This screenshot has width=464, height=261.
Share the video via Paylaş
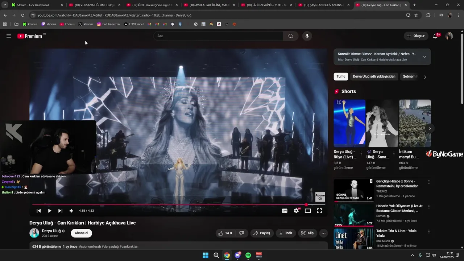pyautogui.click(x=262, y=233)
